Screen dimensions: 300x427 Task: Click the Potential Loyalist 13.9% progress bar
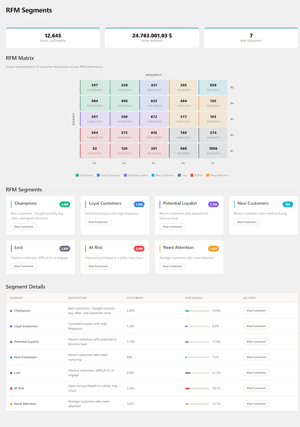197,342
